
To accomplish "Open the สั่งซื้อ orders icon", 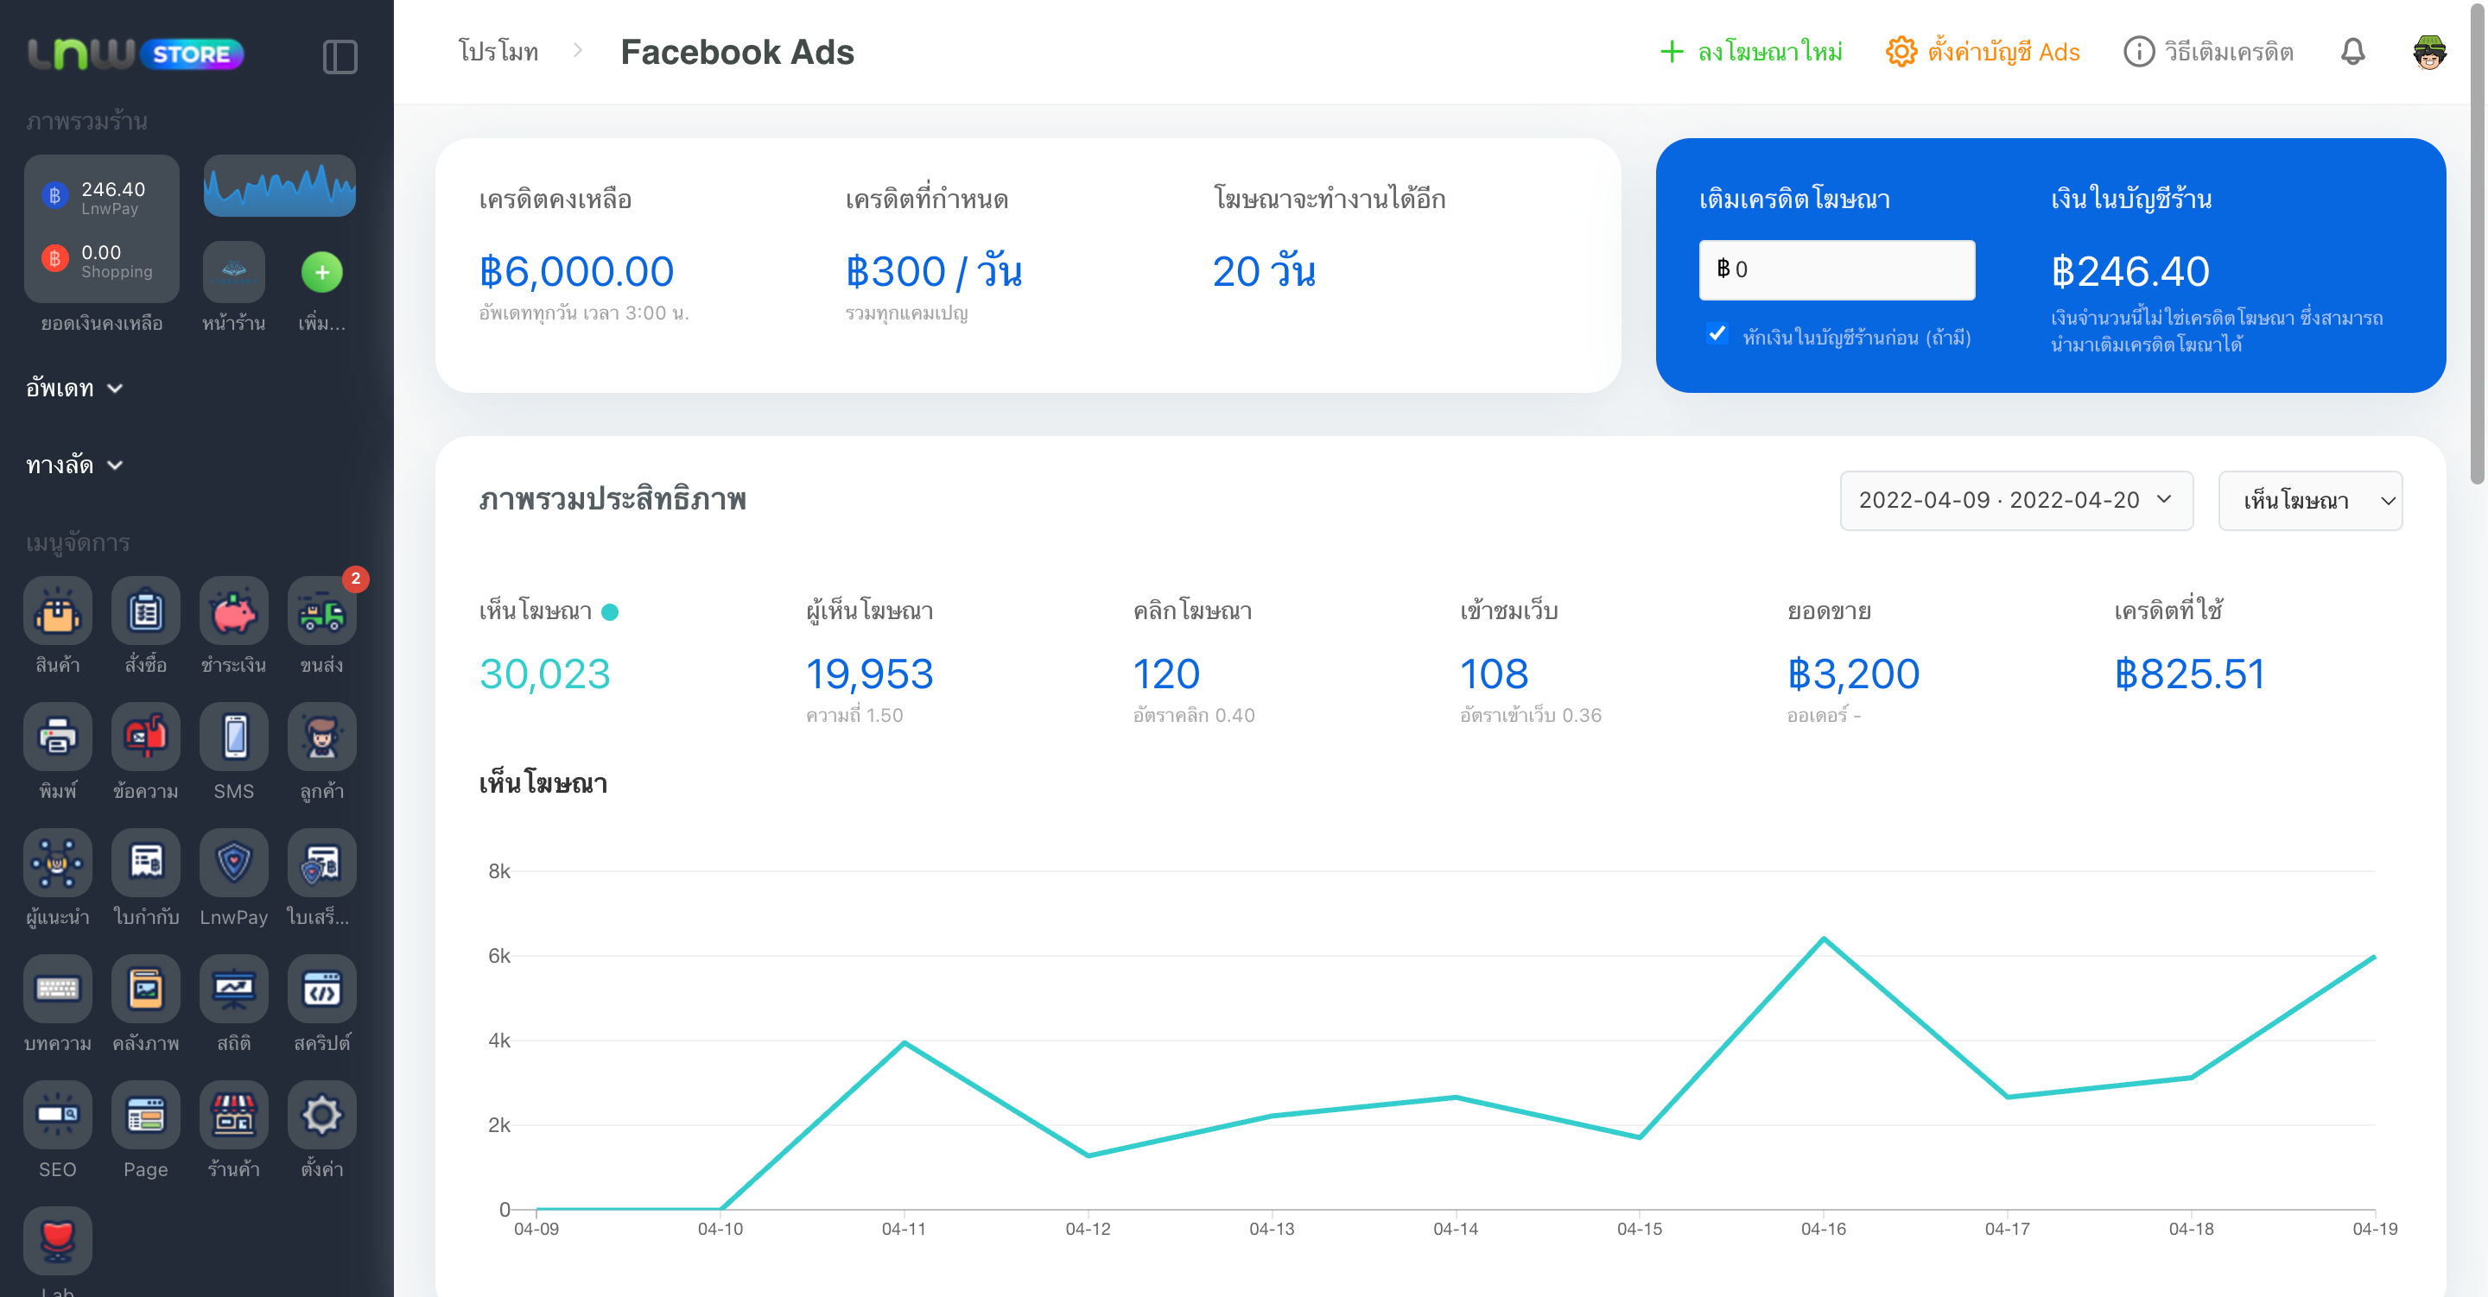I will (146, 611).
